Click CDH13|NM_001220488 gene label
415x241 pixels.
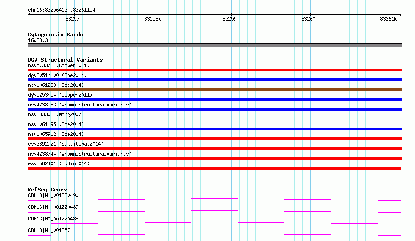tap(53, 219)
